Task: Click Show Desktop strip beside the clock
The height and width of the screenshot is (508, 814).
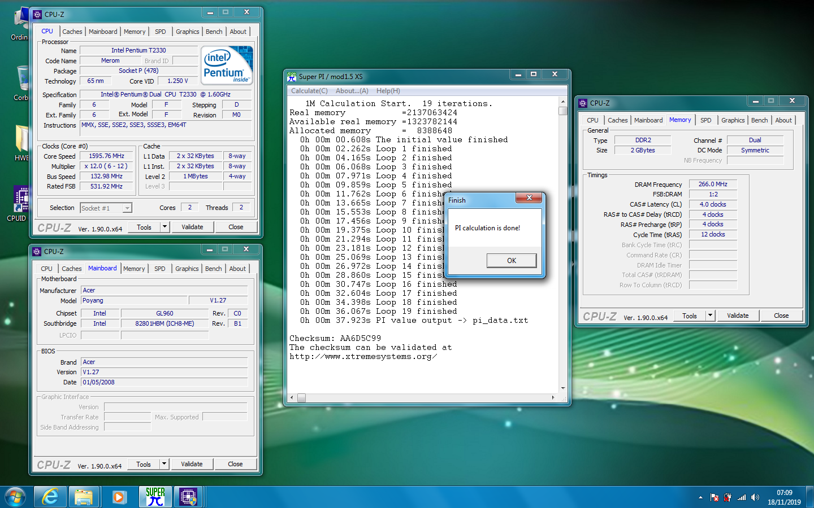Action: 809,497
